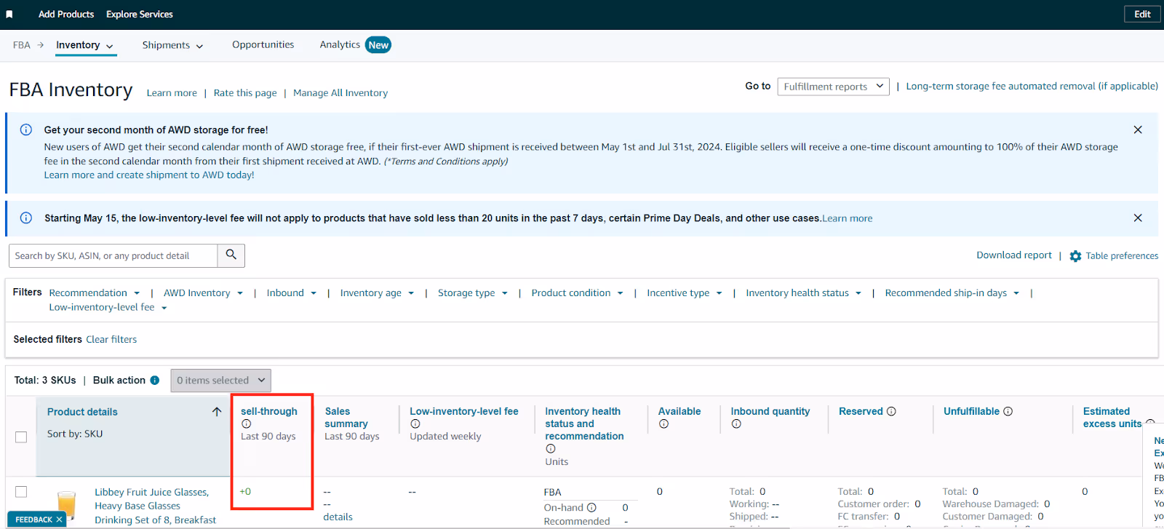Check the Libbey Fruit Juice Glasses row checkbox
Viewport: 1164px width, 529px height.
pos(21,492)
